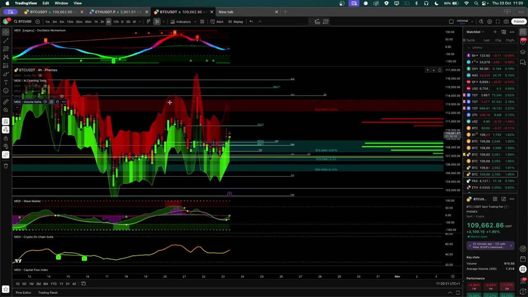This screenshot has height=297, width=528.
Task: Open the Pine Editor tab
Action: pos(24,292)
